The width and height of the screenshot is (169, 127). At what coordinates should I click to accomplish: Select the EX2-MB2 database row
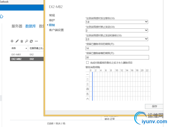point(27,59)
